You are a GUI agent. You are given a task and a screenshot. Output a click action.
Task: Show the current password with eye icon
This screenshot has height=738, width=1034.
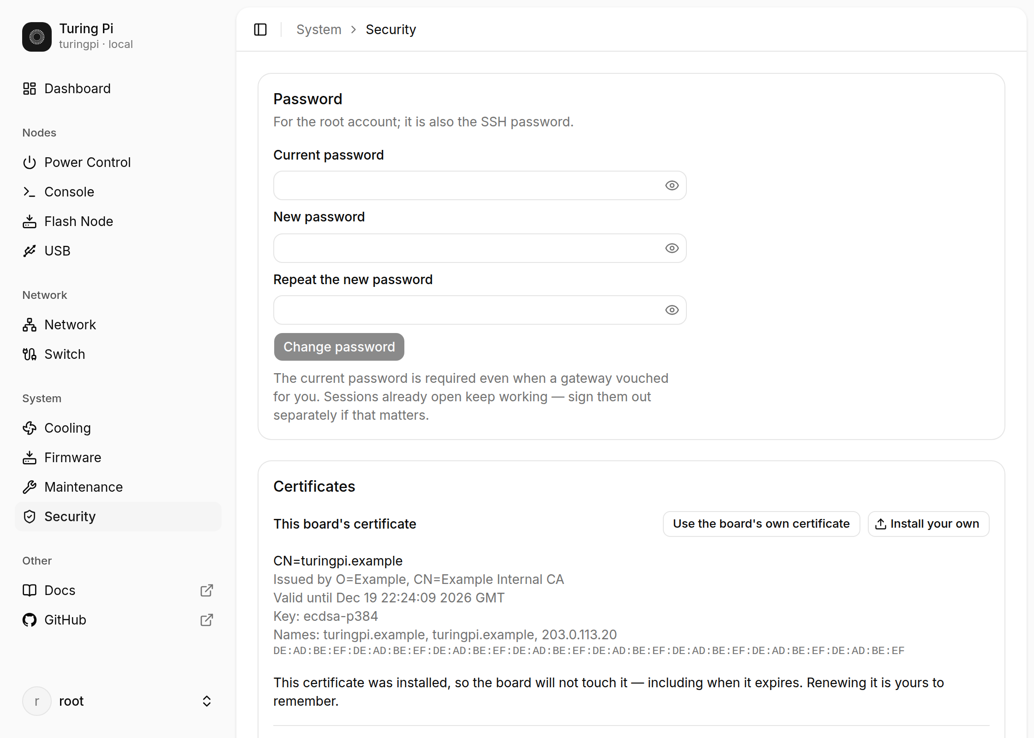tap(672, 185)
